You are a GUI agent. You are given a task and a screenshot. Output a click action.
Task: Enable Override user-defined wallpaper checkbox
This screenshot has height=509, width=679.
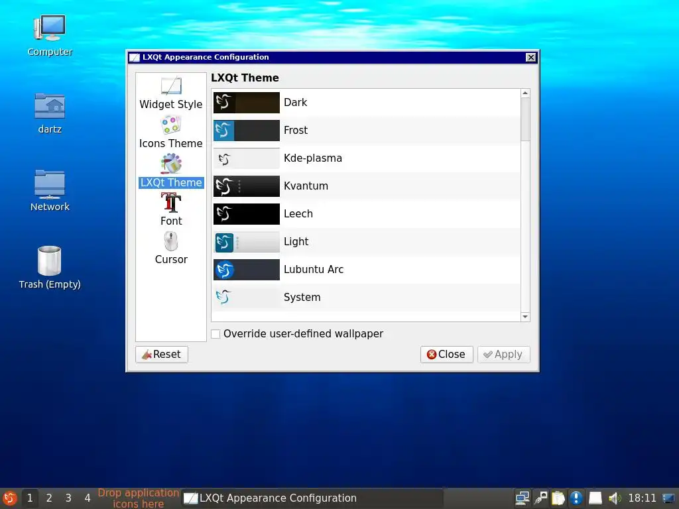tap(216, 334)
